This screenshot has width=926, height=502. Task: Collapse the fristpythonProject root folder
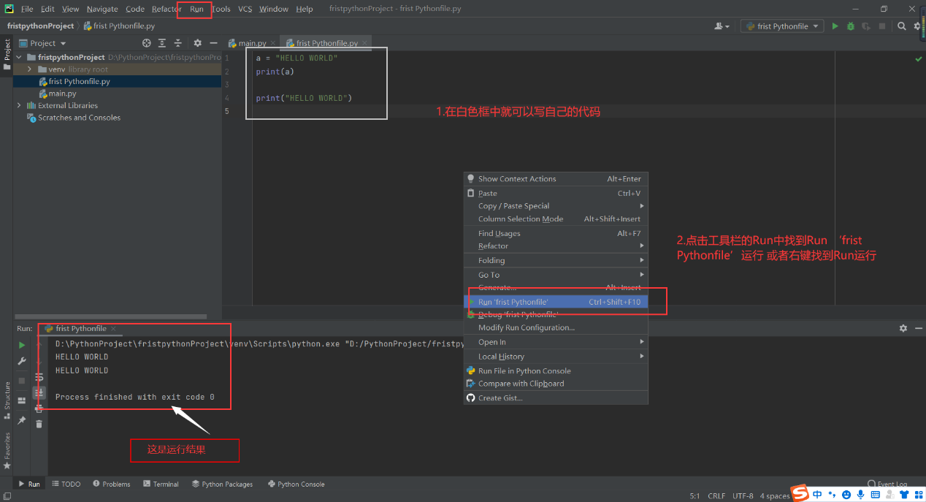[20, 57]
